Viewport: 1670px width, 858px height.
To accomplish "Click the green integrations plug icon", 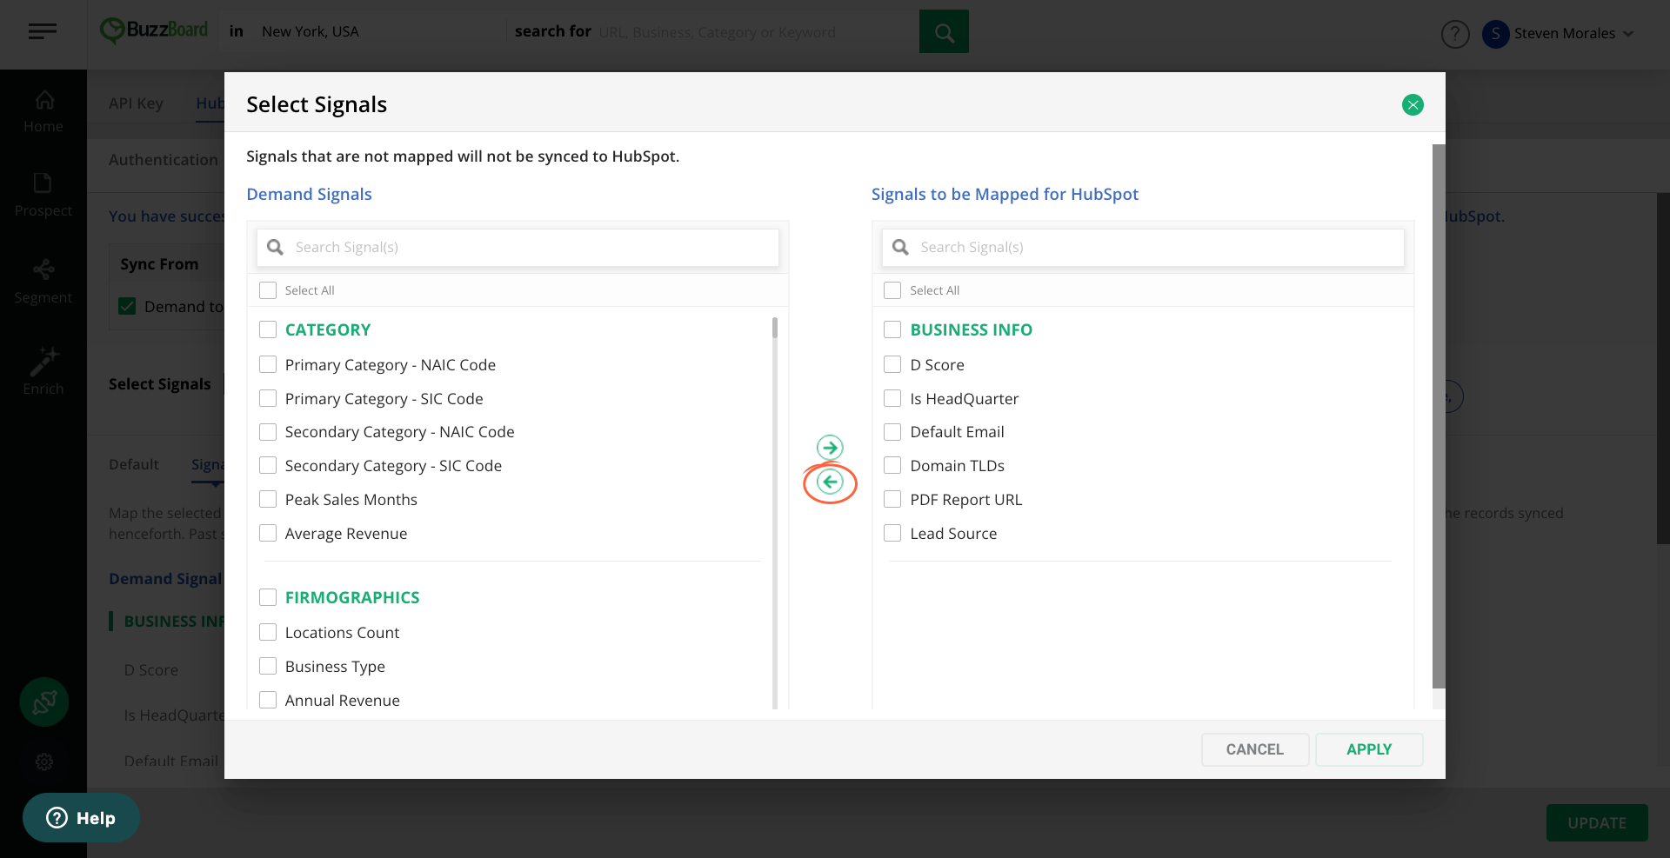I will pos(44,702).
